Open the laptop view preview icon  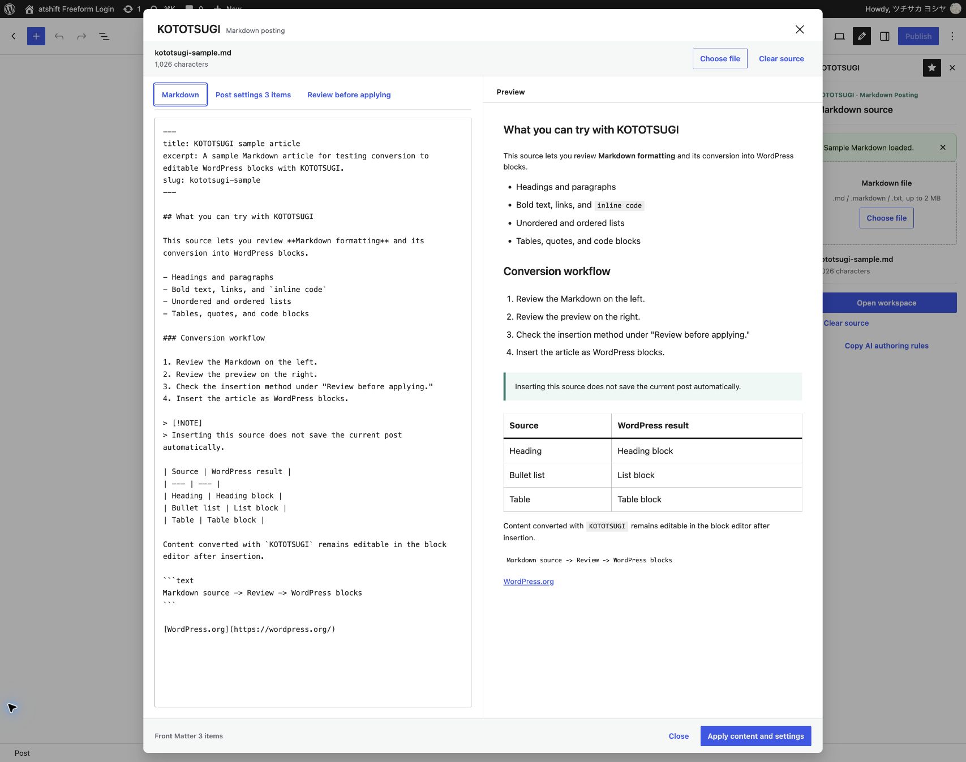pos(839,36)
